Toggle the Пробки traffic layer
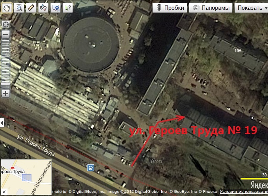268x196 pixels. [x=170, y=7]
